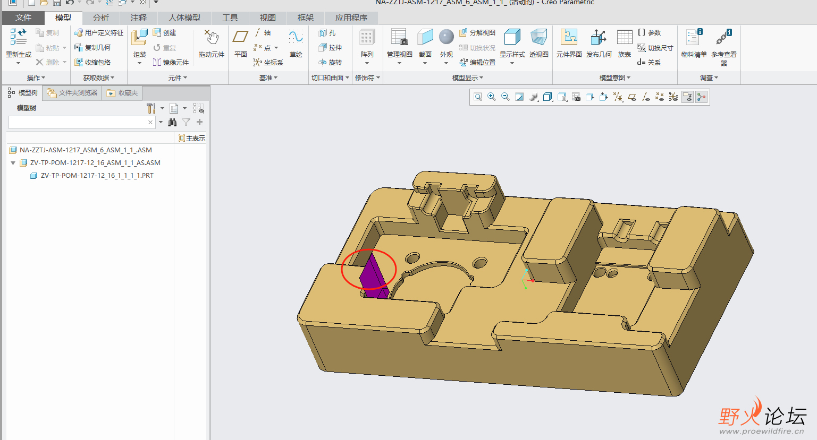Image resolution: width=817 pixels, height=440 pixels.
Task: Expand the 模型意图 group dropdown
Action: point(615,78)
